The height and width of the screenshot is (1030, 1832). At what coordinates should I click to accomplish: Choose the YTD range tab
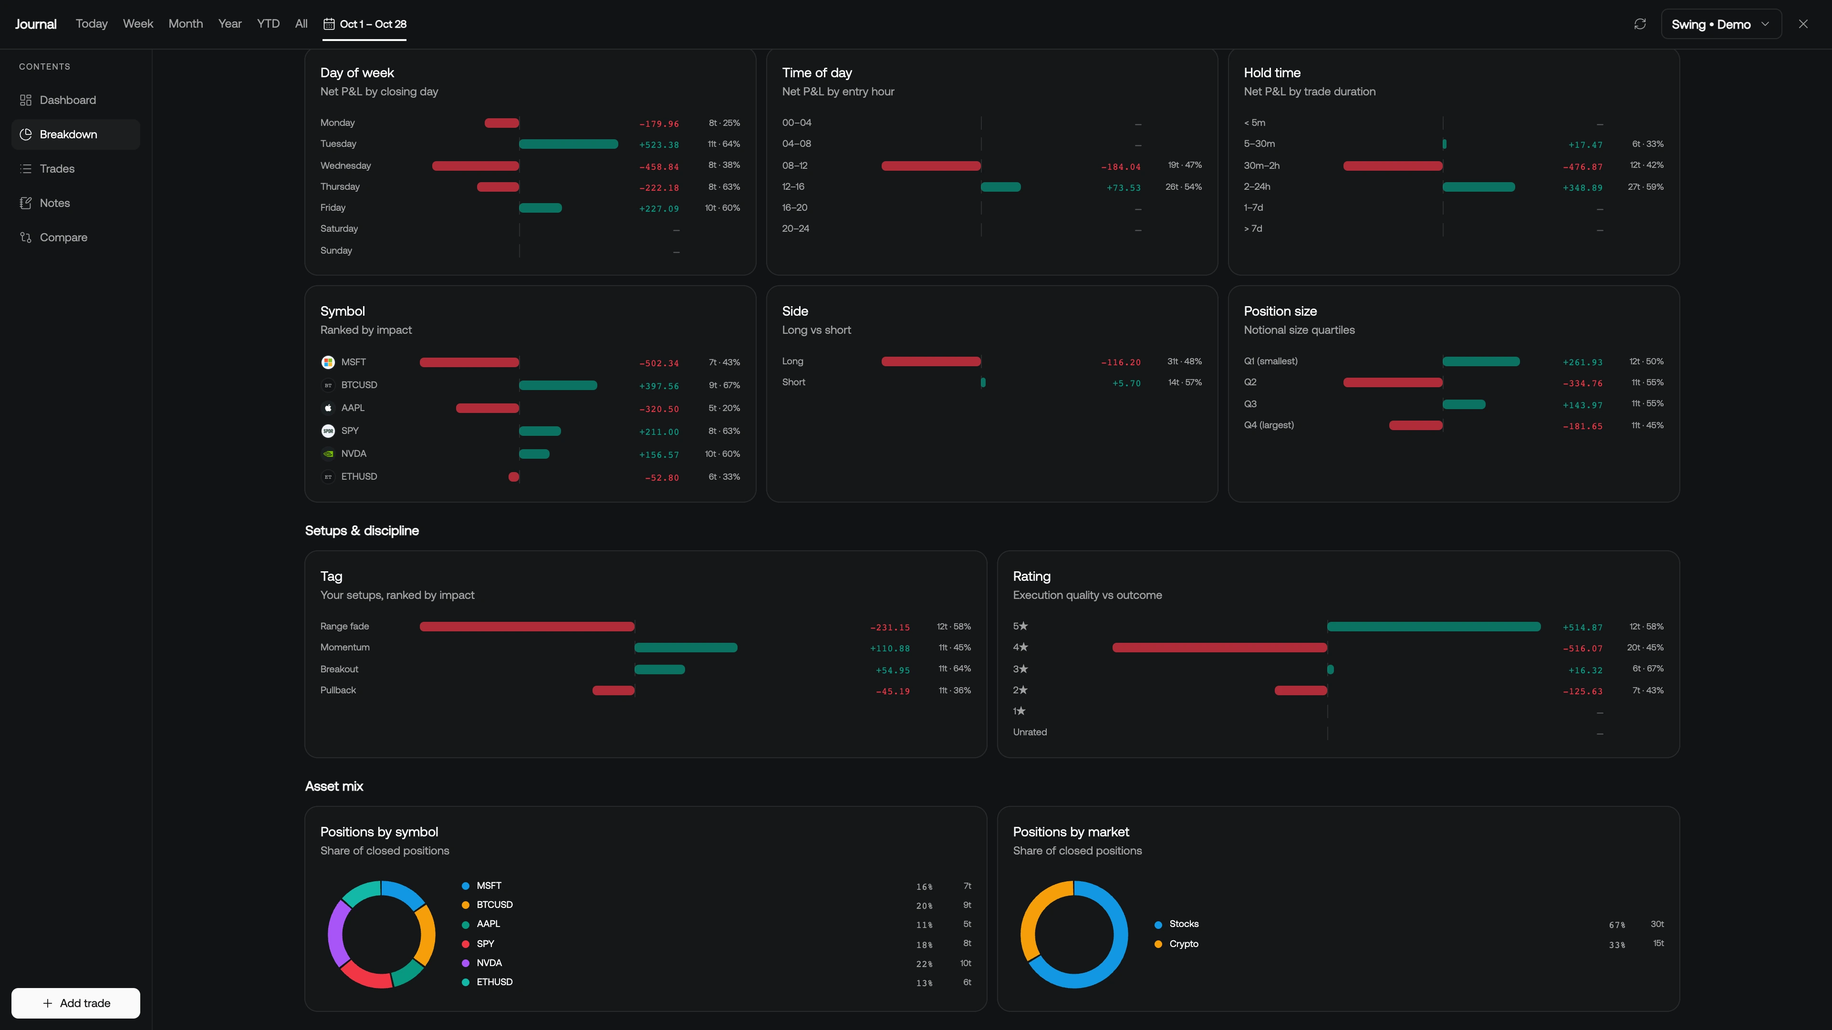268,23
